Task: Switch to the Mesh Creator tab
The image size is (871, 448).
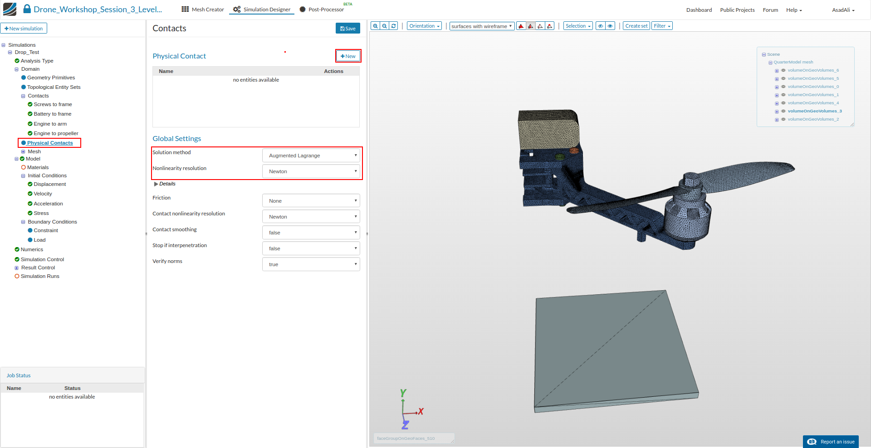Action: pos(203,10)
